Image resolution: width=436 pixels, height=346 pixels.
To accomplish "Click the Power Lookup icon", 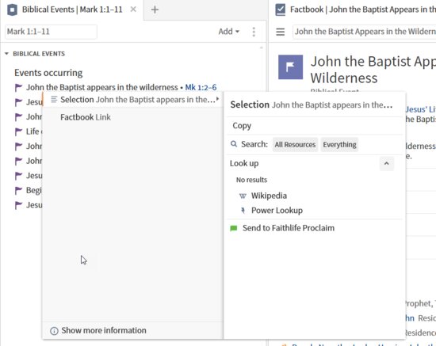I will pos(243,211).
